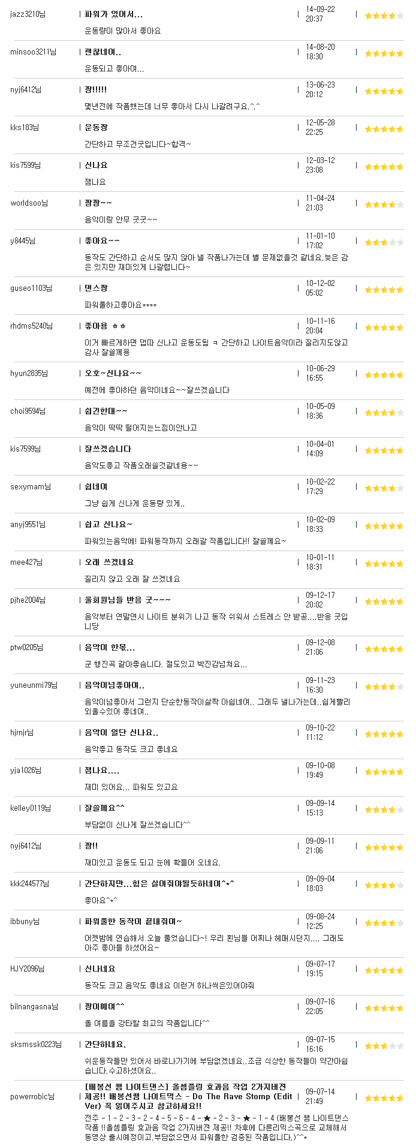Click the star rating of powerrobic's post
This screenshot has height=1146, width=416.
[x=384, y=1098]
